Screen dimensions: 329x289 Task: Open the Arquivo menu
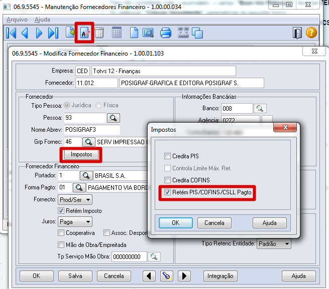pyautogui.click(x=17, y=20)
